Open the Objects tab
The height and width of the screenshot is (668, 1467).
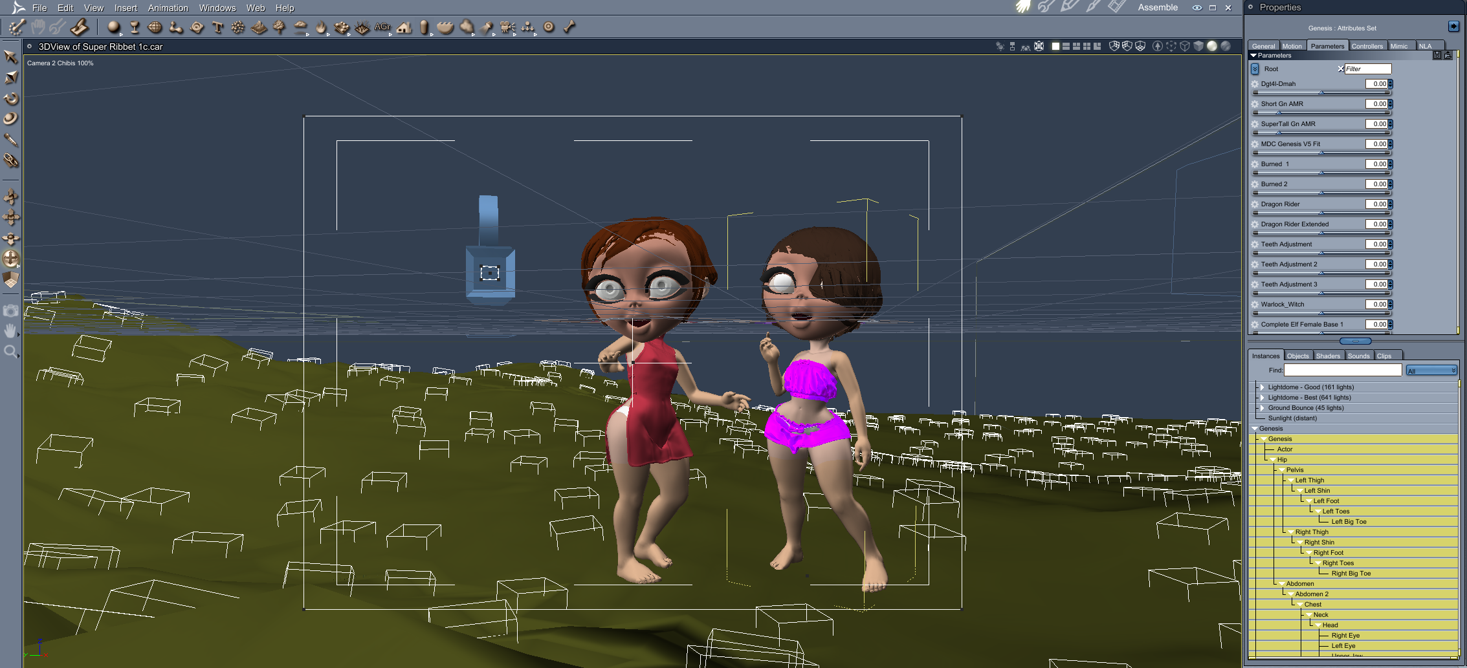(x=1297, y=356)
